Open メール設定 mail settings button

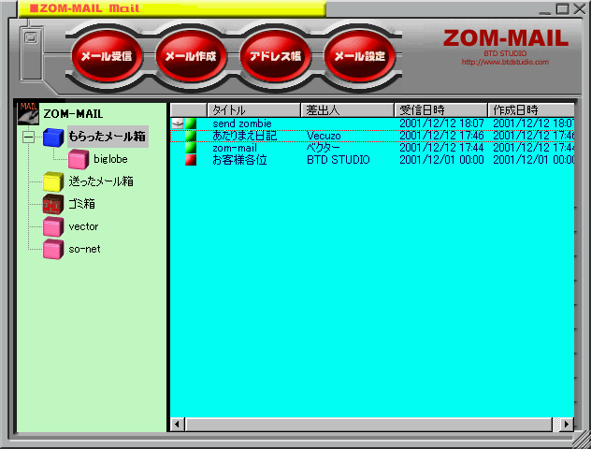click(360, 56)
